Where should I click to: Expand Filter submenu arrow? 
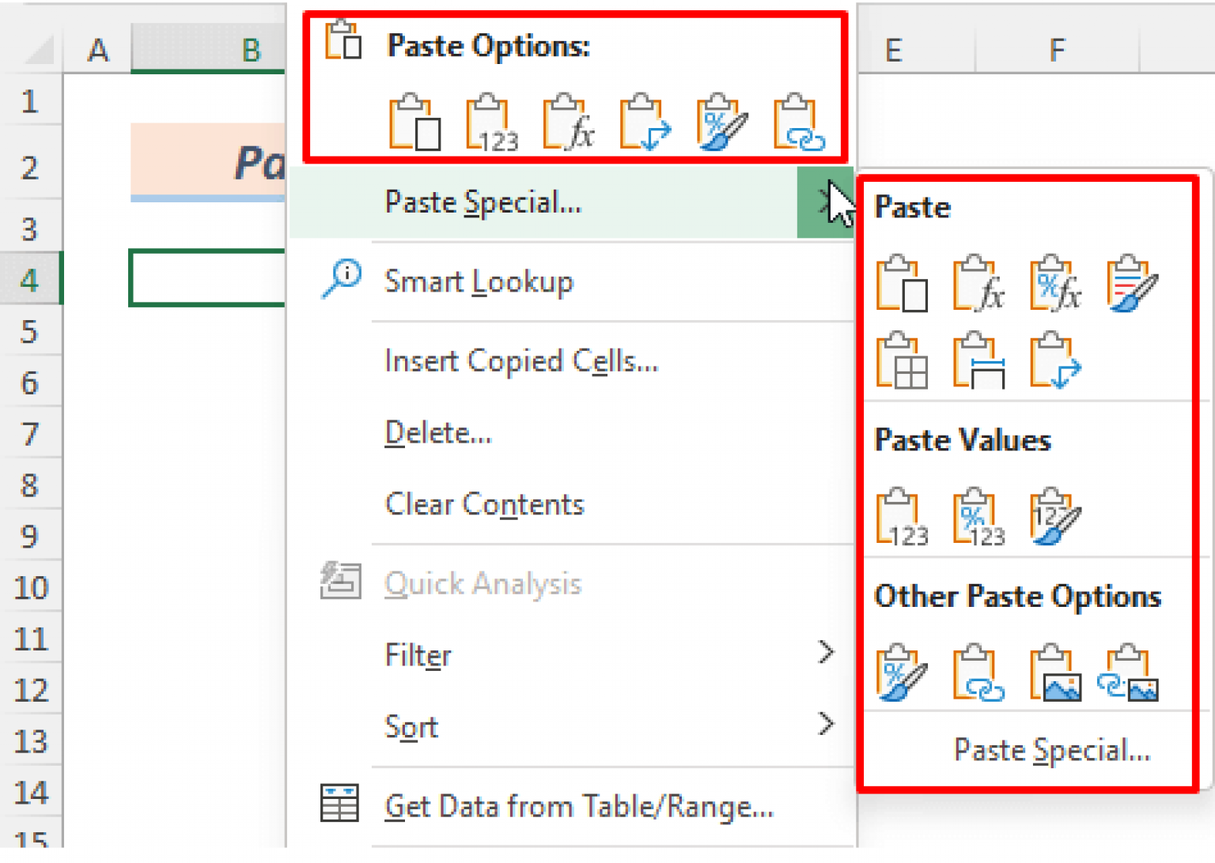pyautogui.click(x=826, y=653)
